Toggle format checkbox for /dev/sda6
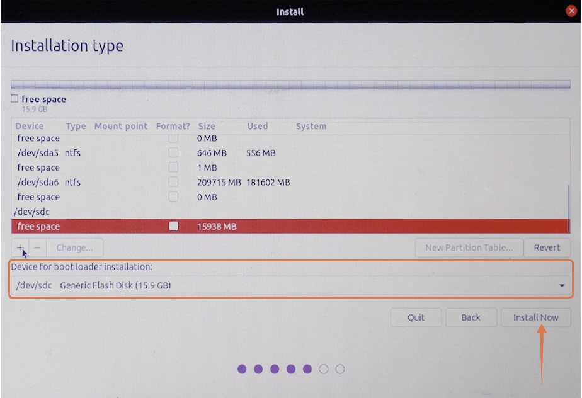The image size is (582, 398). click(173, 182)
